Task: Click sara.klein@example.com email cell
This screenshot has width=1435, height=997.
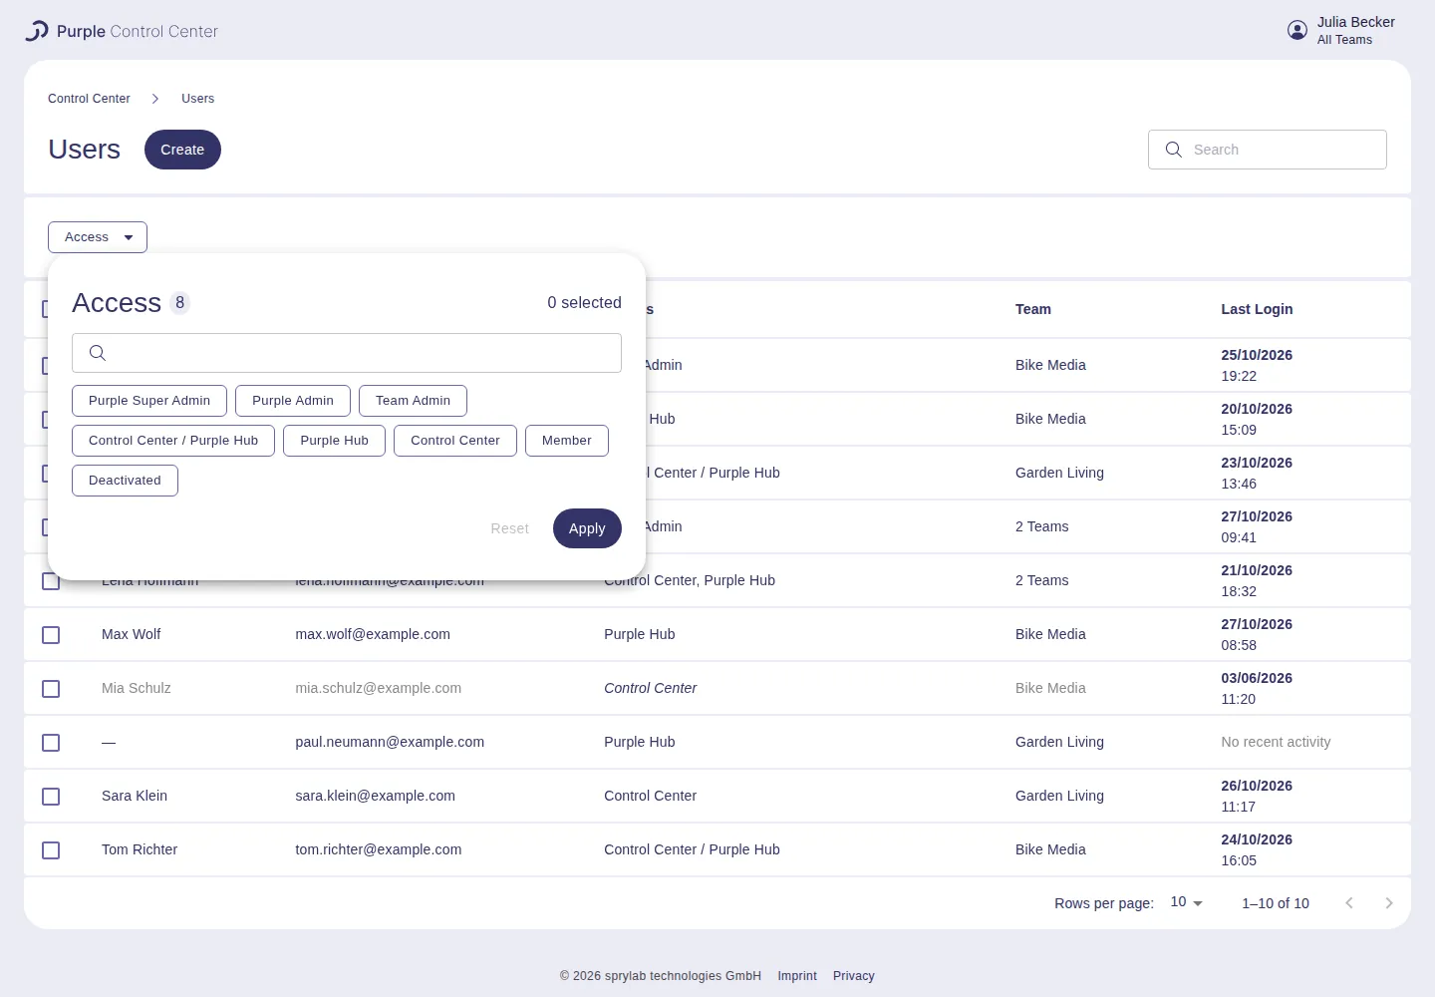Action: pos(375,796)
